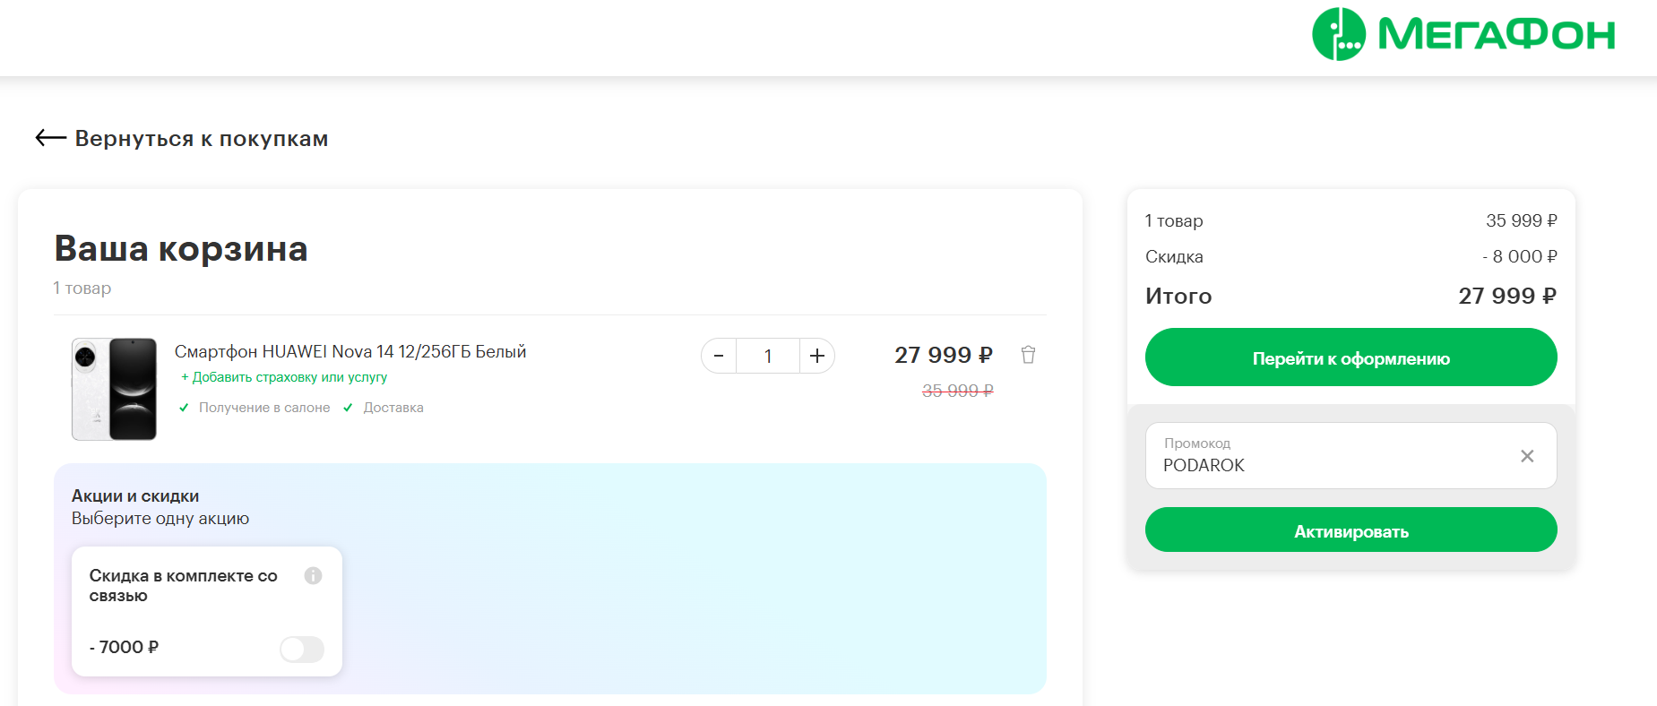Click the MegaFon logo
1657x706 pixels.
click(1463, 35)
